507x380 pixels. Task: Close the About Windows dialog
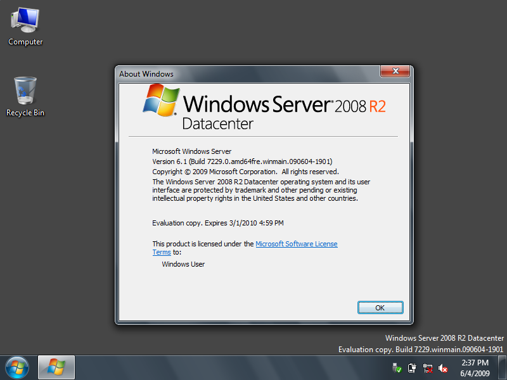(395, 71)
